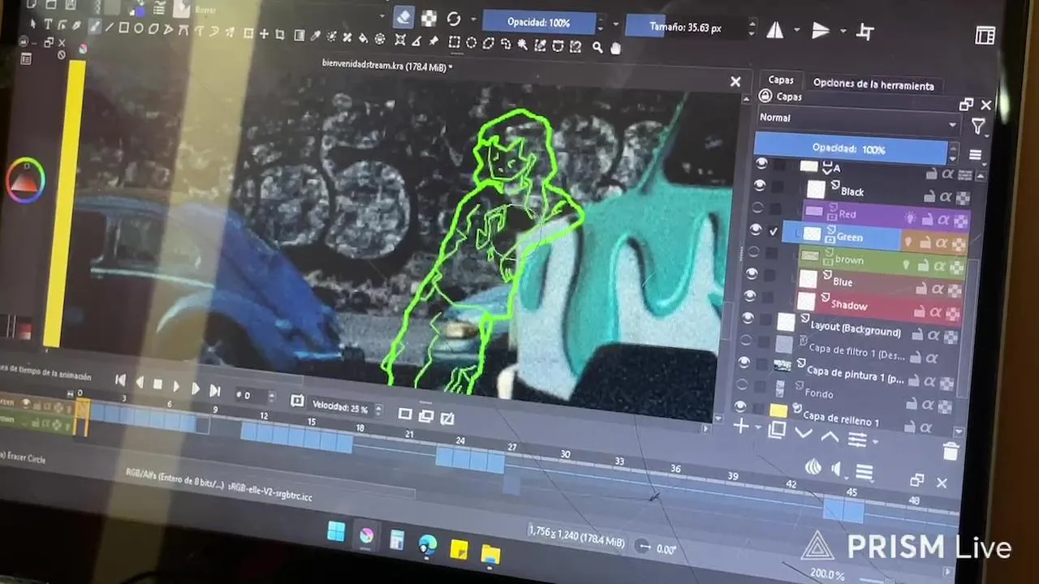Select the Rectangular Selection tool

[455, 42]
